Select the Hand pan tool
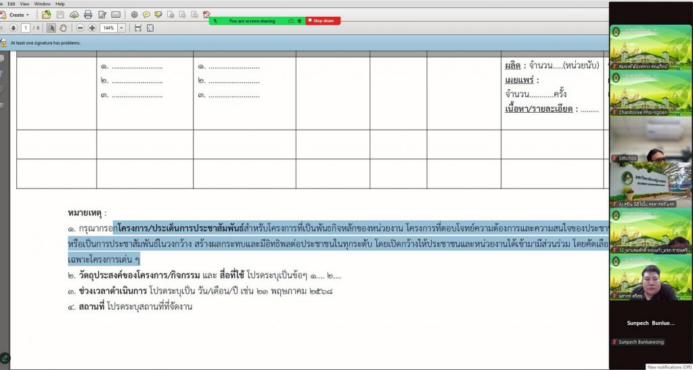 [x=63, y=28]
